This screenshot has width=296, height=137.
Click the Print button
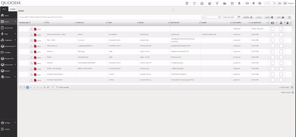tap(280, 17)
